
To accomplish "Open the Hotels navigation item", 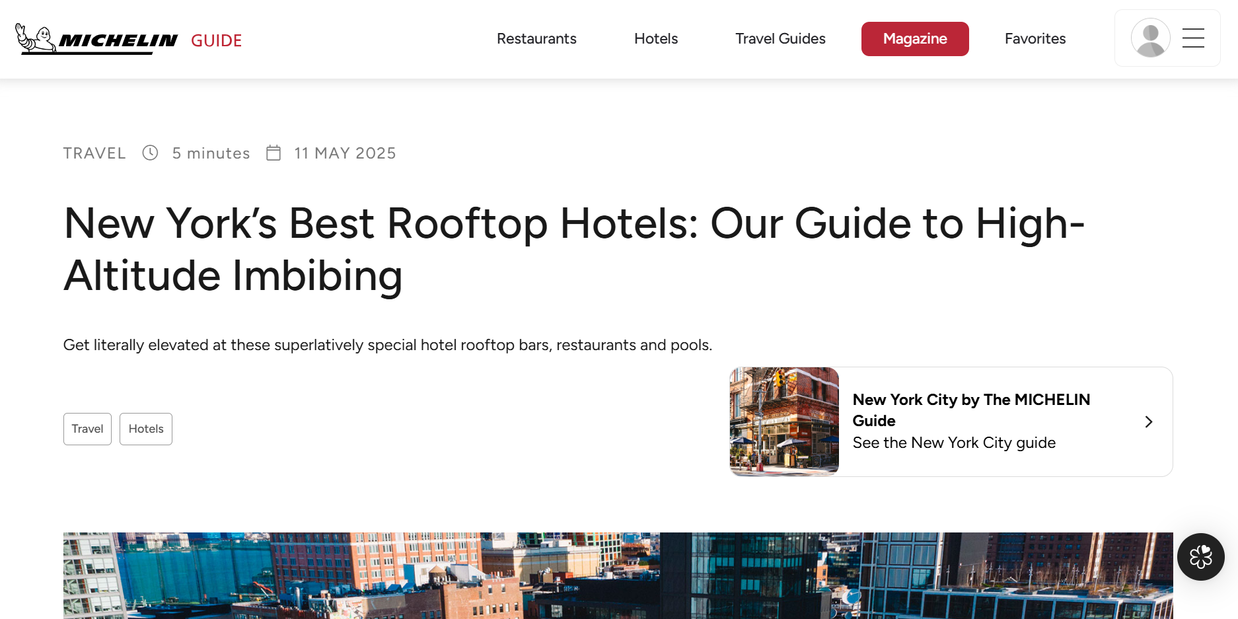I will tap(656, 39).
